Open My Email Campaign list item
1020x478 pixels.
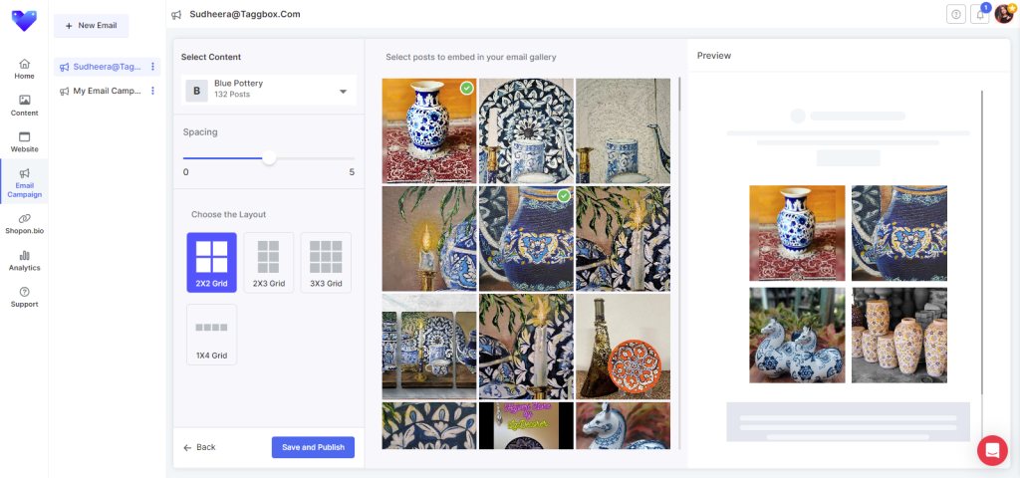coord(106,91)
